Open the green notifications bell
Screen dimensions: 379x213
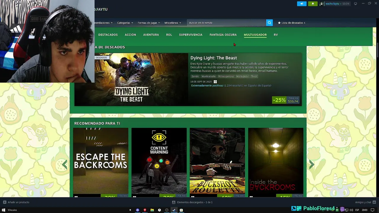point(313,4)
